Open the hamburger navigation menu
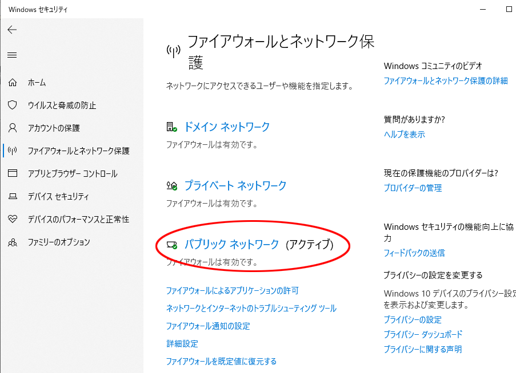Screen dimensions: 516x373 tap(12, 55)
